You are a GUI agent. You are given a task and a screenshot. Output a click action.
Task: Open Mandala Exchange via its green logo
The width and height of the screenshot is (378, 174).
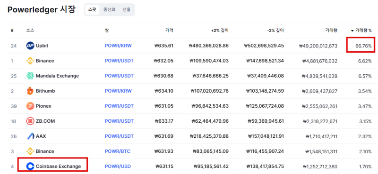point(30,76)
